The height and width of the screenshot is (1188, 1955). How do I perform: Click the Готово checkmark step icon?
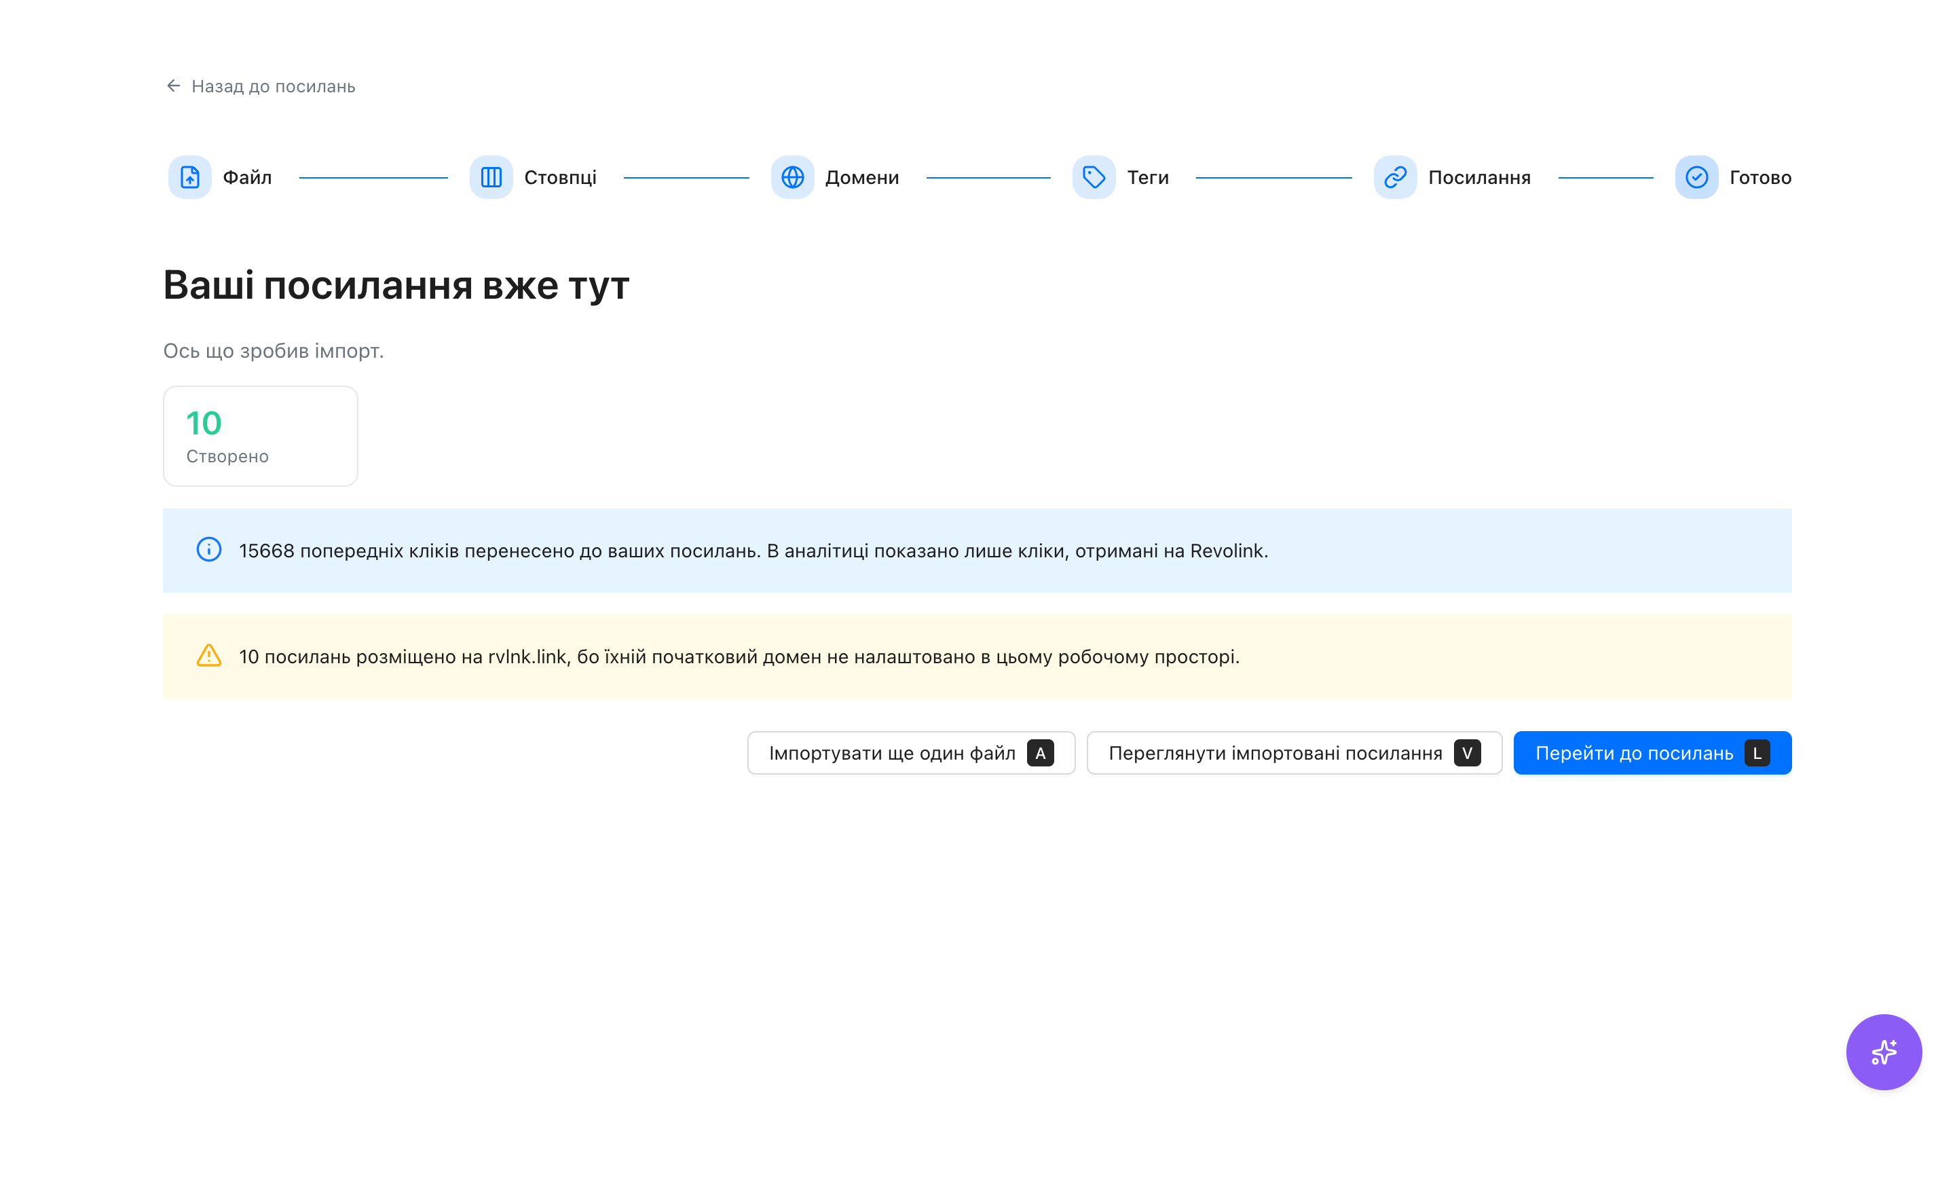point(1696,177)
